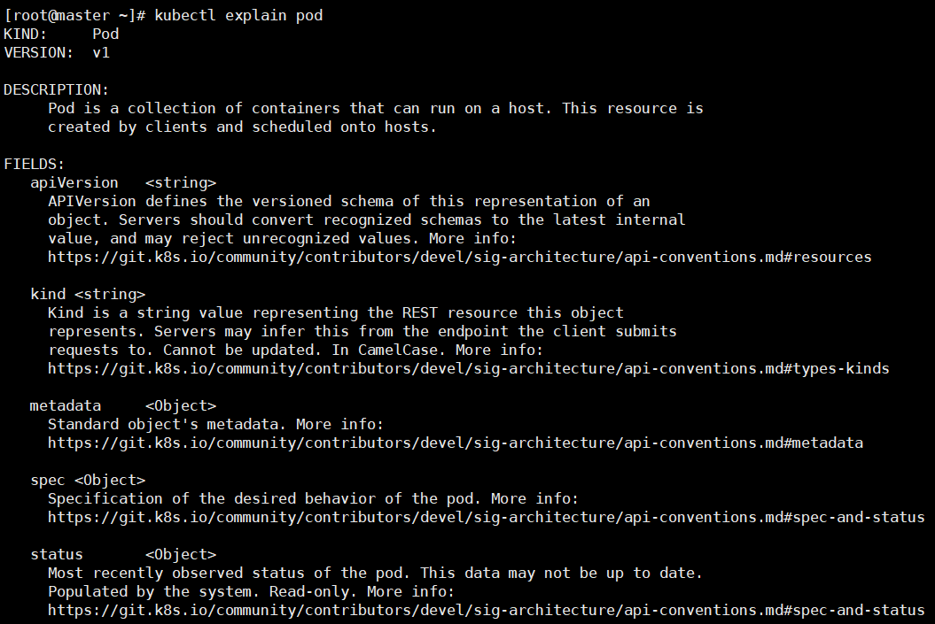Image resolution: width=935 pixels, height=624 pixels.
Task: Open the spec-and-status link under spec
Action: tap(486, 518)
